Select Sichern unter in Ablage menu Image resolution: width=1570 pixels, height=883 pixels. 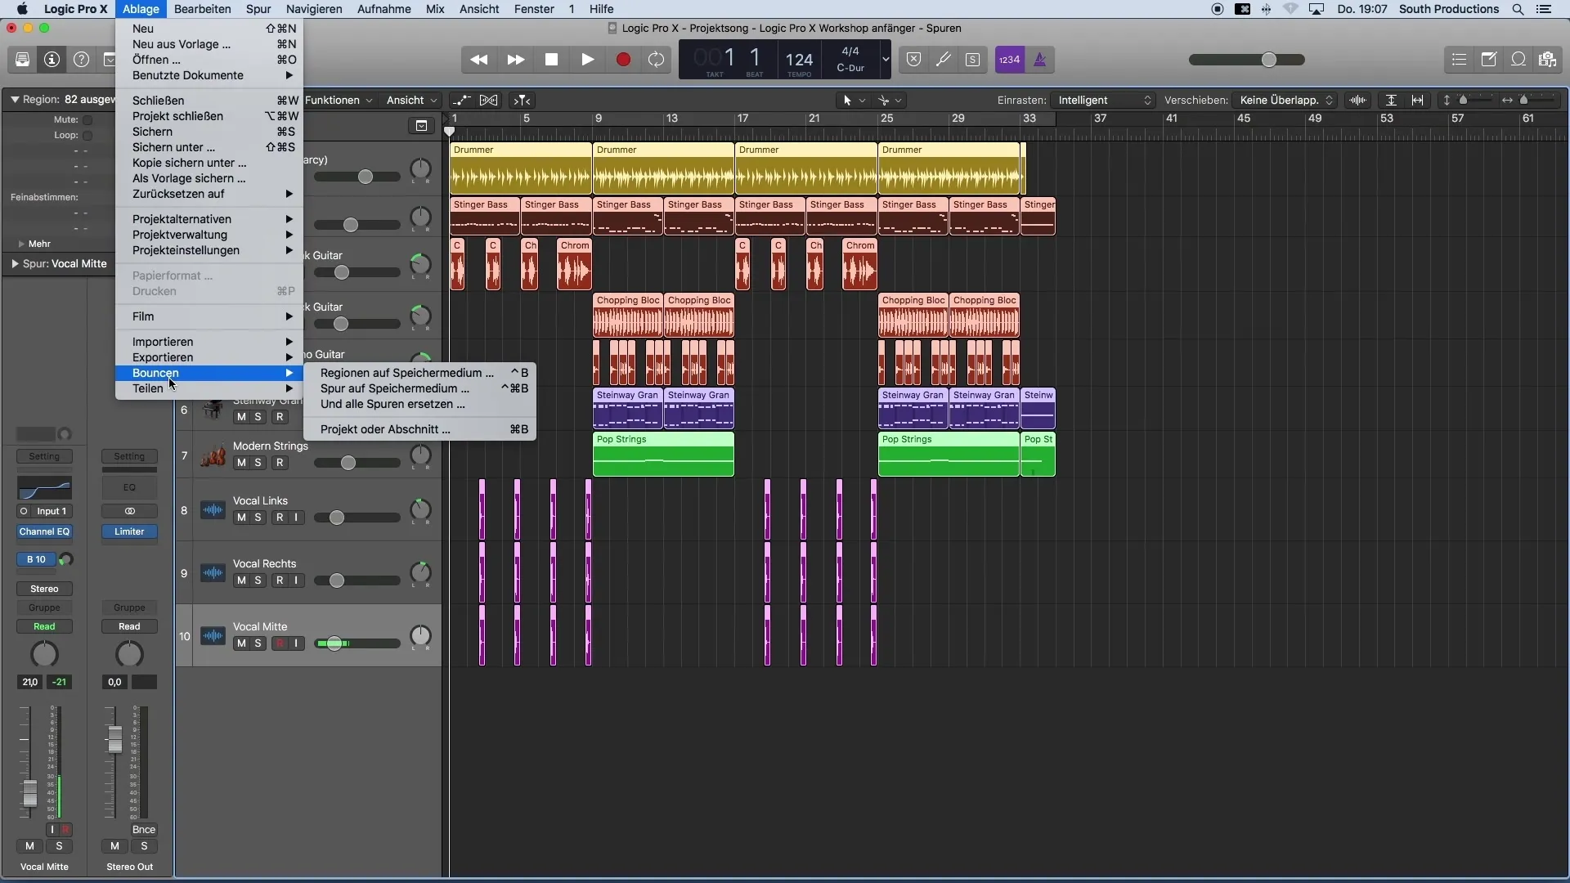pos(209,147)
